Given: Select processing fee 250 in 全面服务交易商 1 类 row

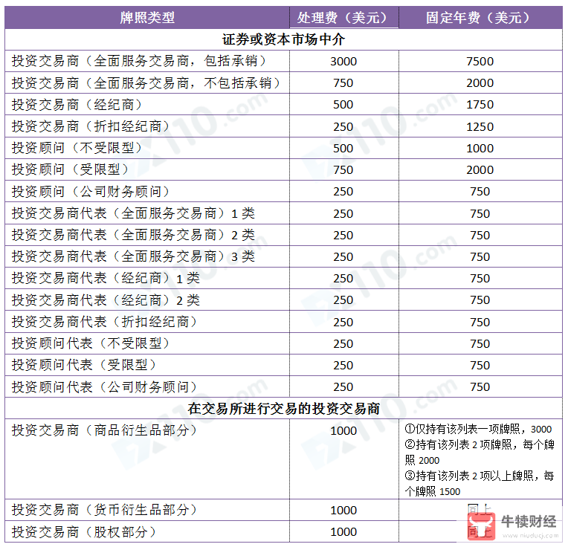Looking at the screenshot, I should coord(343,214).
